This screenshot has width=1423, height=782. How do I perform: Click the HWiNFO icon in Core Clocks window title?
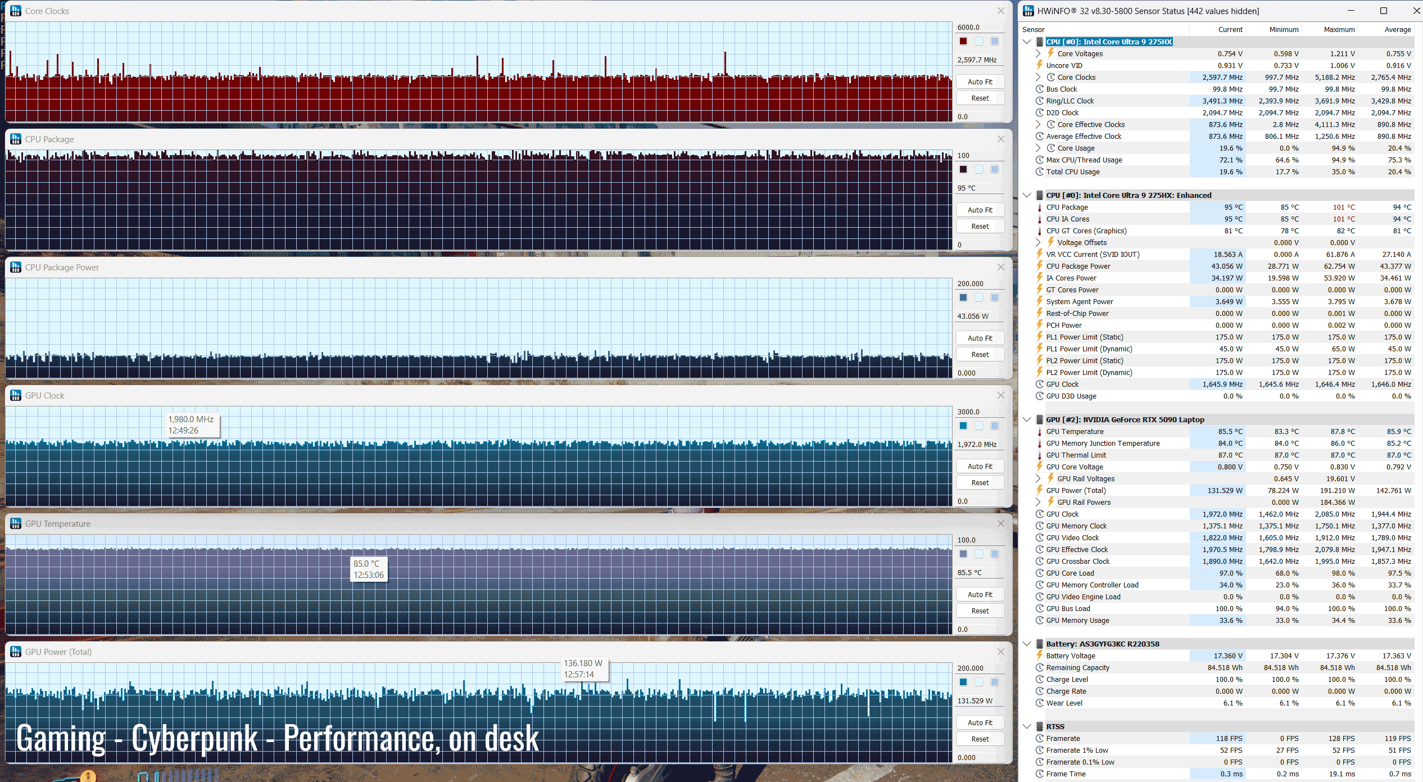(16, 11)
